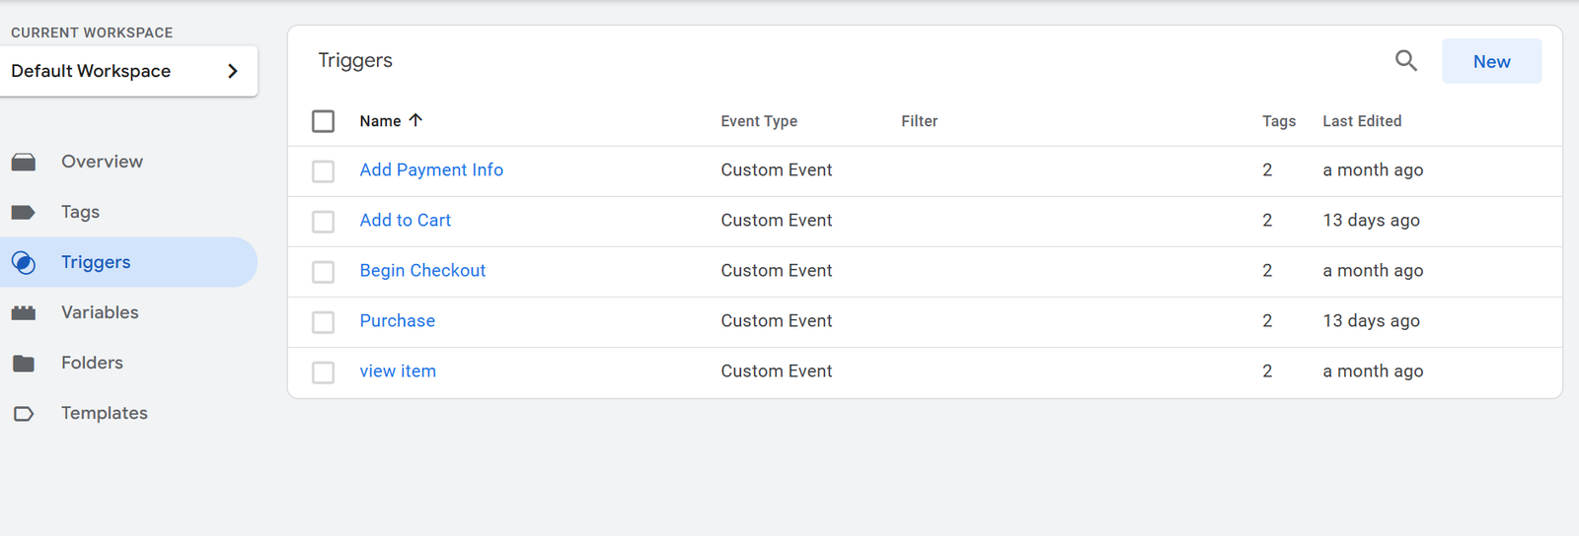Click the Variables brick icon
1579x536 pixels.
[x=24, y=313]
